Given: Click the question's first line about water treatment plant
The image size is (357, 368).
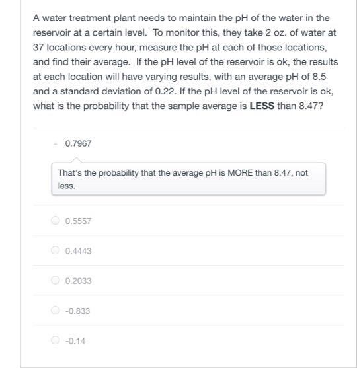Looking at the screenshot, I should point(181,18).
